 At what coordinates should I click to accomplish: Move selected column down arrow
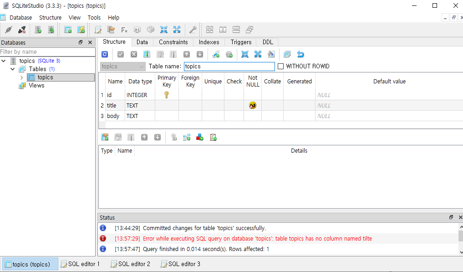(200, 54)
